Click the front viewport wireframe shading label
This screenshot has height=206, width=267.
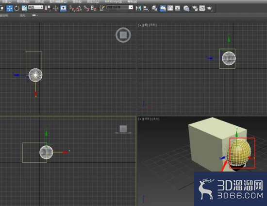pos(153,25)
